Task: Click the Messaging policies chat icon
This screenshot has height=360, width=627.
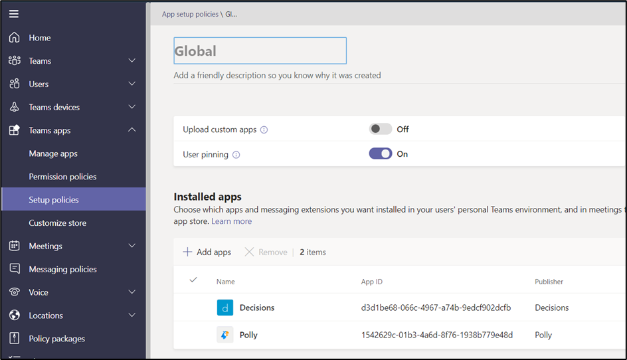Action: 15,268
